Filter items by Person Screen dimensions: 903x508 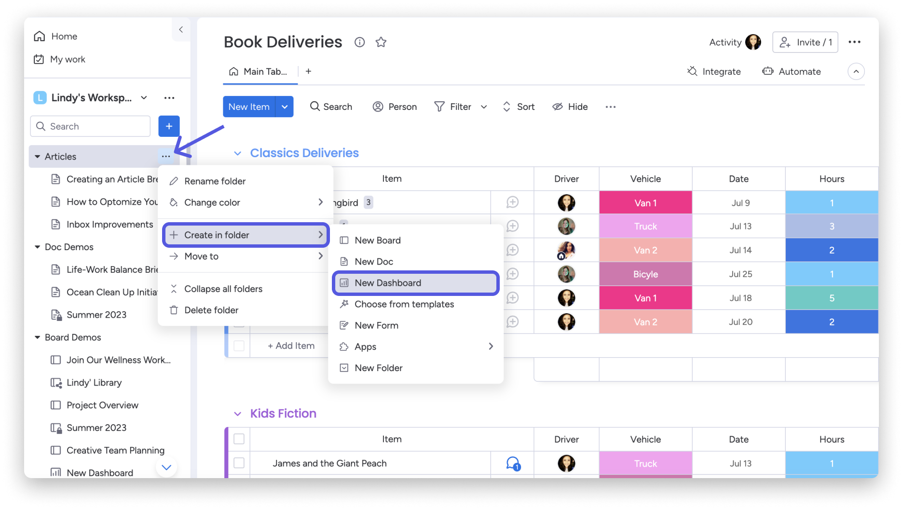point(395,107)
